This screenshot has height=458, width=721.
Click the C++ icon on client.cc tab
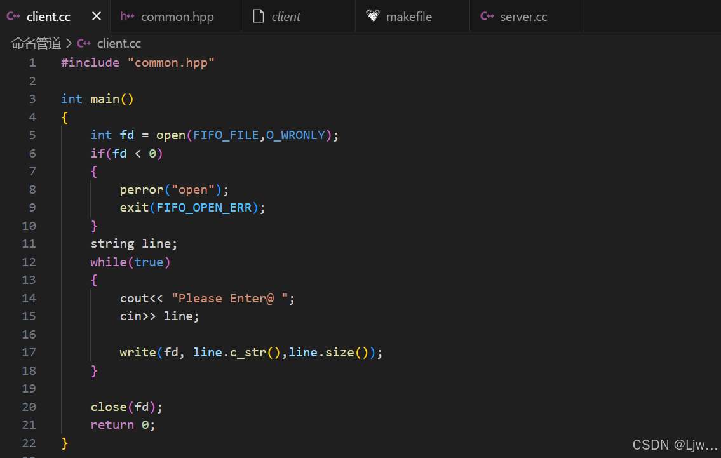pyautogui.click(x=14, y=17)
